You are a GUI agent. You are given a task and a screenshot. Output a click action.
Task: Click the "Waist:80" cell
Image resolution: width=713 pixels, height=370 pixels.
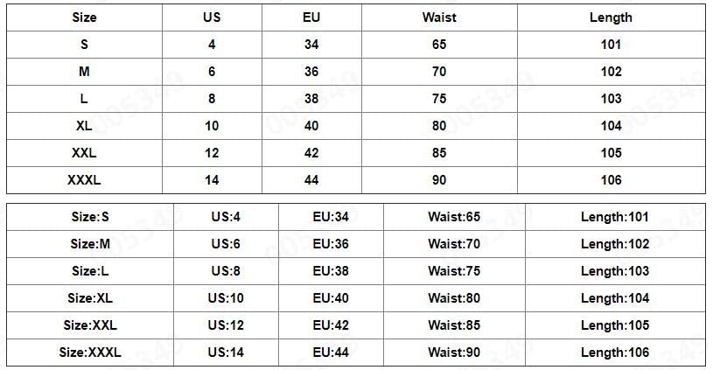tap(454, 298)
